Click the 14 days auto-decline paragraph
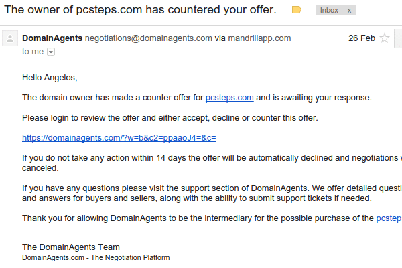This screenshot has height=268, width=402. pyautogui.click(x=201, y=158)
